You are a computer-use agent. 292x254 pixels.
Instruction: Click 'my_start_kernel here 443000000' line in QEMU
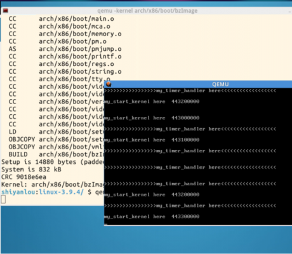[152, 118]
